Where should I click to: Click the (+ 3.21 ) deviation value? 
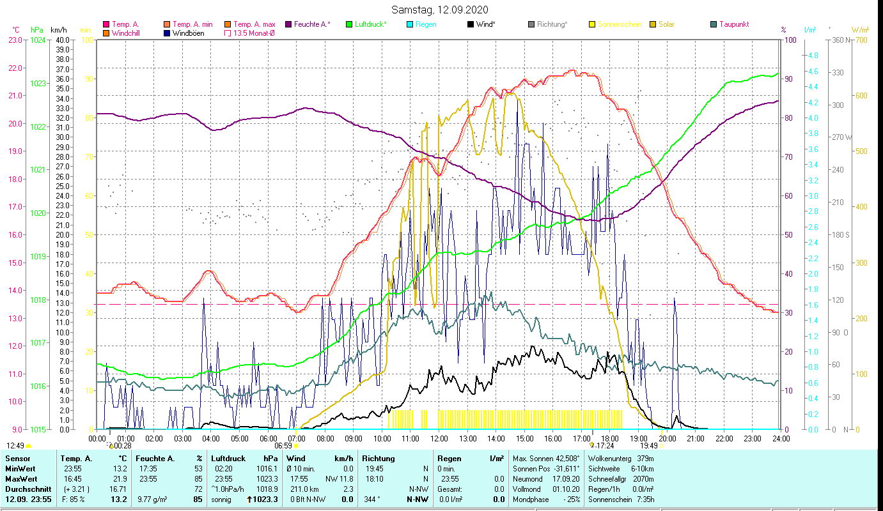click(77, 489)
